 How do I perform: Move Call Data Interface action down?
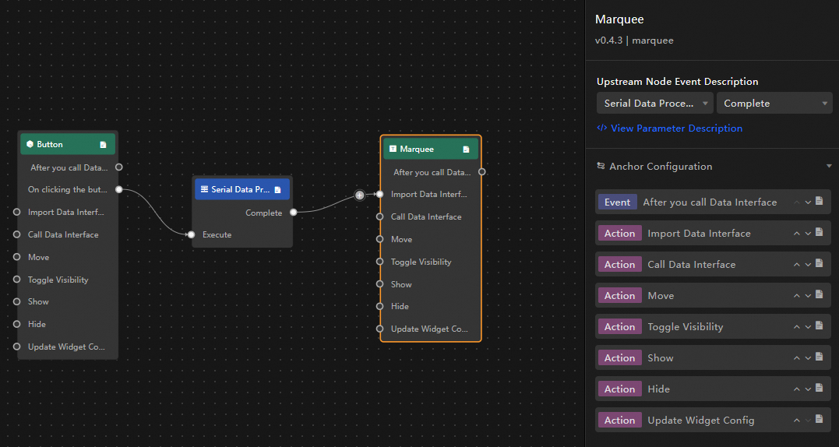click(808, 265)
